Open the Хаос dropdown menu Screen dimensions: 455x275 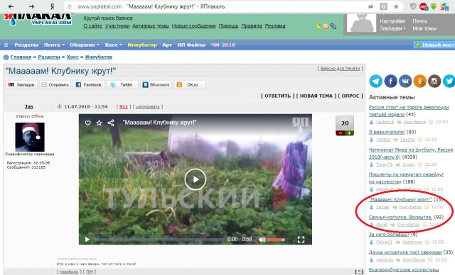(x=114, y=45)
